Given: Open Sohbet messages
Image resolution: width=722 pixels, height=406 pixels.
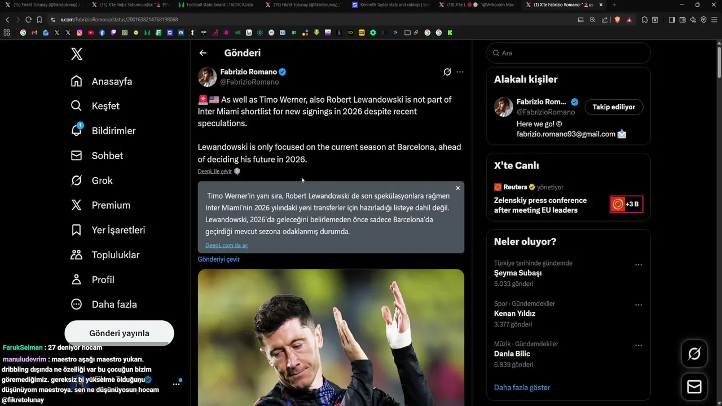Looking at the screenshot, I should click(x=96, y=156).
